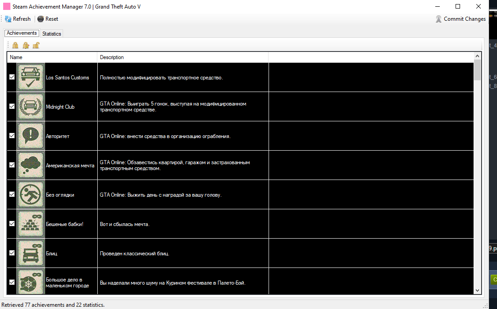Select the Achievements tab
The image size is (497, 309).
(x=22, y=33)
